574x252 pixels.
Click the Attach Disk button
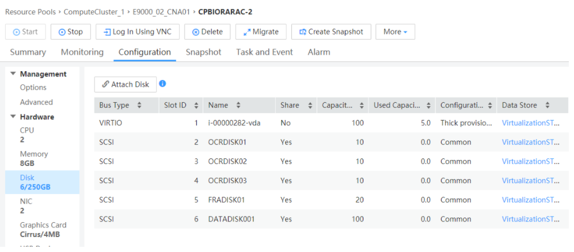(x=126, y=84)
